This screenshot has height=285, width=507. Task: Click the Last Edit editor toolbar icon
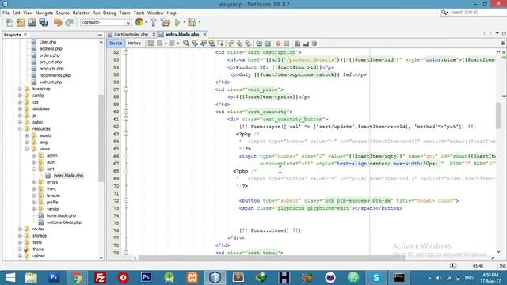(151, 44)
